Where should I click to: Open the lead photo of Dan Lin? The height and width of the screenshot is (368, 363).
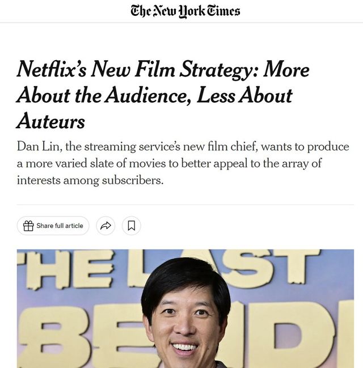(x=185, y=308)
